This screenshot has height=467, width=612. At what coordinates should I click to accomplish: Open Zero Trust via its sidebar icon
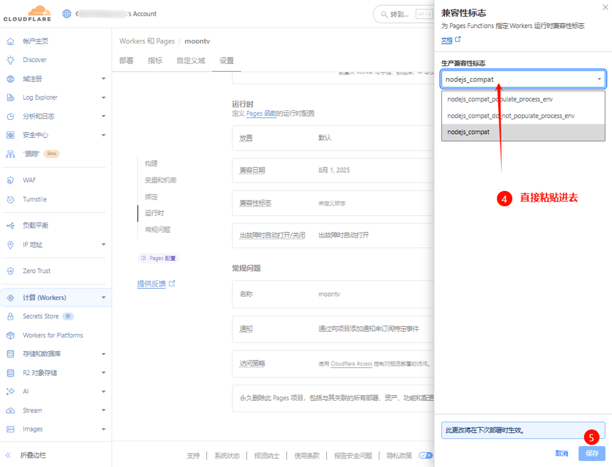[x=10, y=271]
